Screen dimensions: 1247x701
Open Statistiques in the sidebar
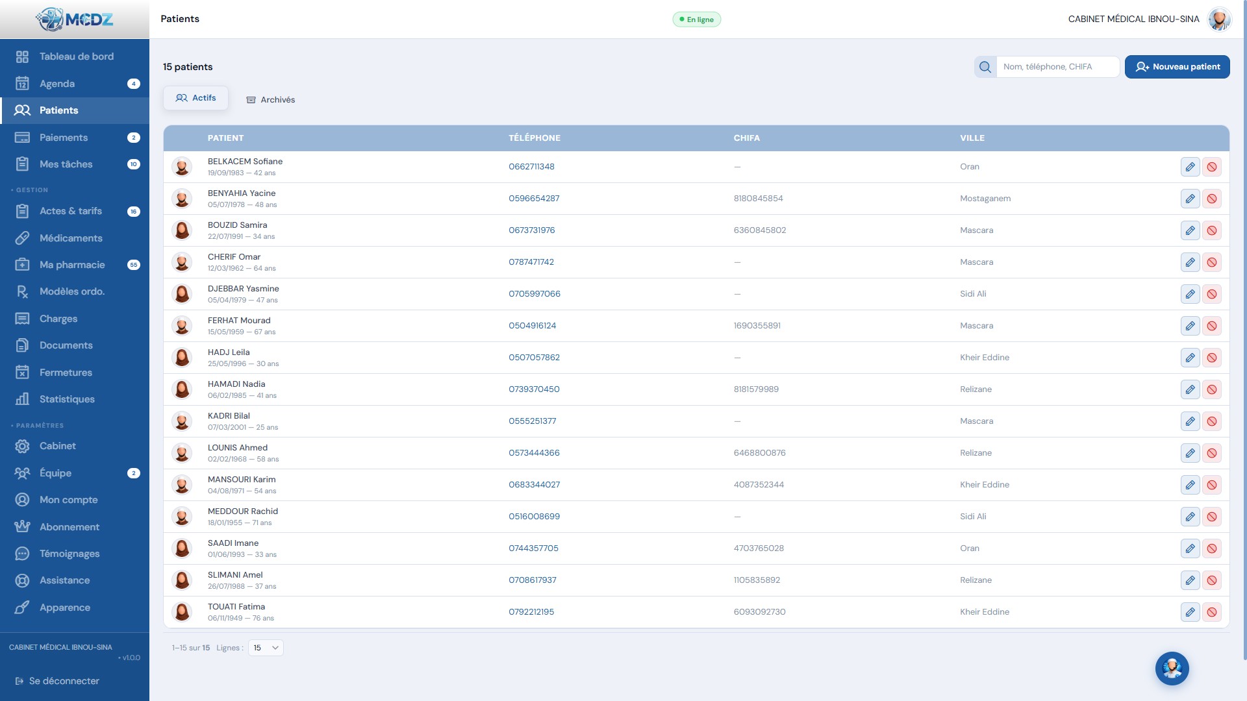coord(75,399)
